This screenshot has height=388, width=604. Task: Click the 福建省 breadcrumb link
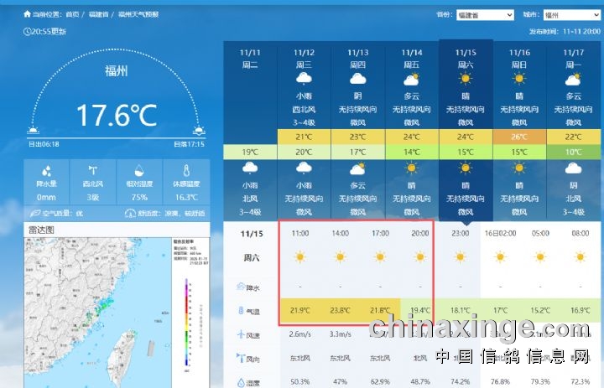(x=100, y=15)
